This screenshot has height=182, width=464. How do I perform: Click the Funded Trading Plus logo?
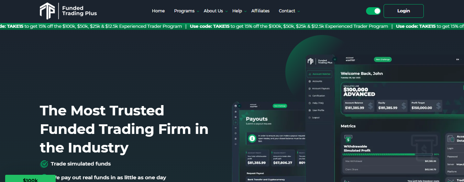(x=68, y=11)
